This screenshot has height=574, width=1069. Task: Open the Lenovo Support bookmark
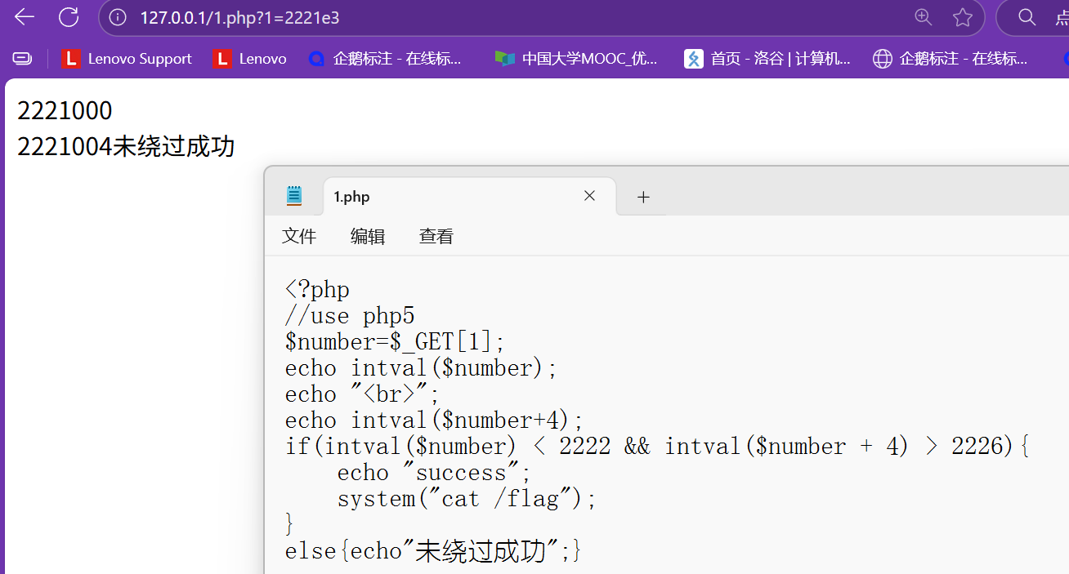coord(127,59)
